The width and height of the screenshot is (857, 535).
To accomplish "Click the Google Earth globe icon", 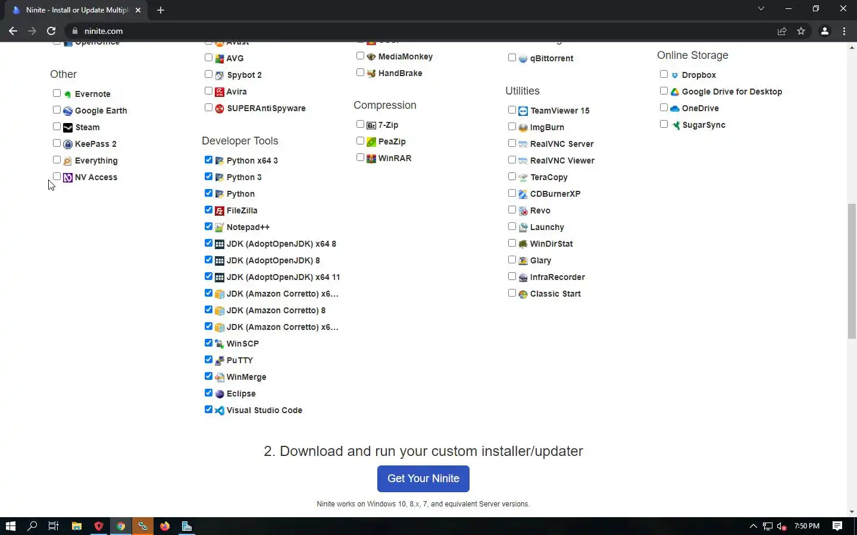I will [68, 111].
